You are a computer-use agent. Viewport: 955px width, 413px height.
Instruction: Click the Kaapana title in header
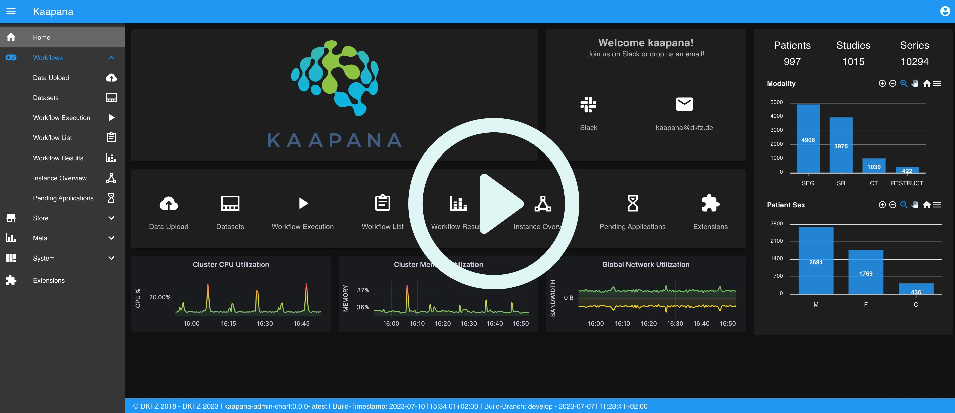pos(53,11)
